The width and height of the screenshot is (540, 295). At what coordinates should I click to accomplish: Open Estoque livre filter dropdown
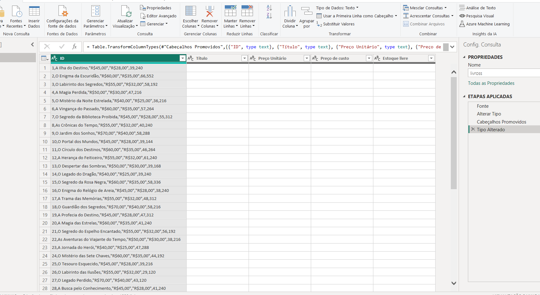pos(431,58)
